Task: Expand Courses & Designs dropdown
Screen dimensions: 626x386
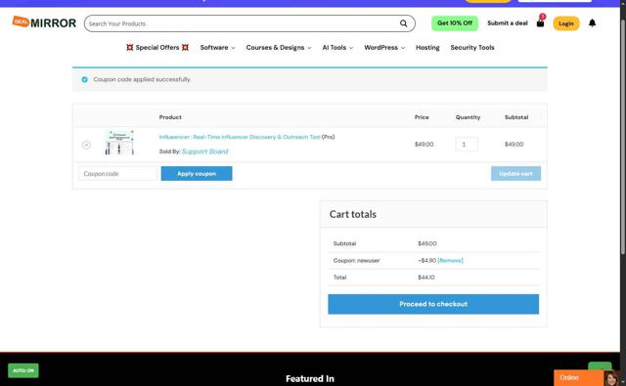Action: (279, 48)
